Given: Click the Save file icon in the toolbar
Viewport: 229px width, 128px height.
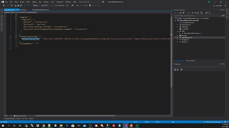Looking at the screenshot, I should (18, 6).
